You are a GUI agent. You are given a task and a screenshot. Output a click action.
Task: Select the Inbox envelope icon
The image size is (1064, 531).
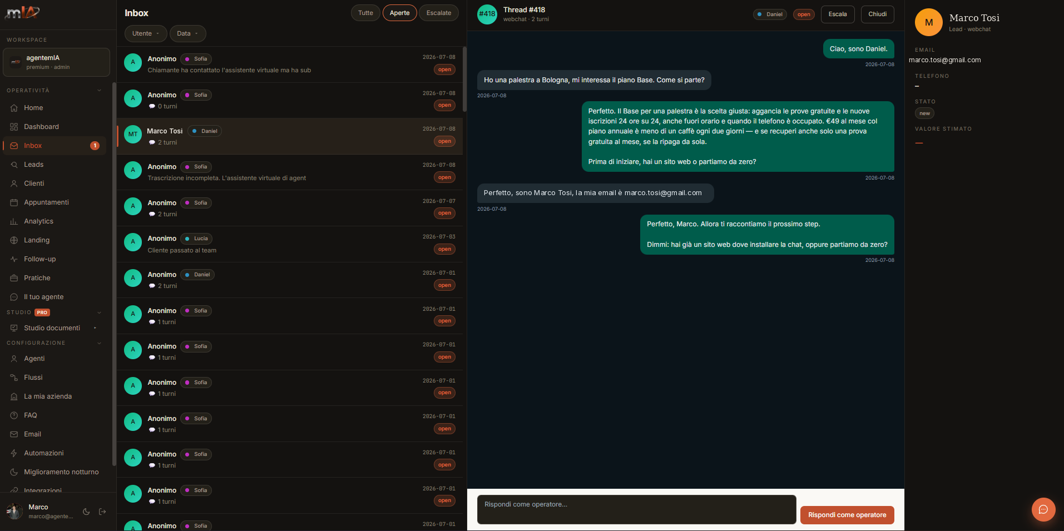pyautogui.click(x=14, y=146)
